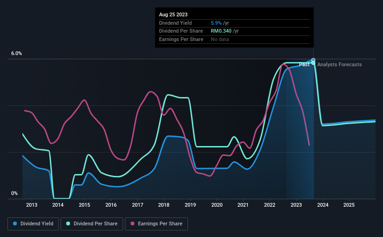This screenshot has height=237, width=383.
Task: Click the pink Earnings Per Share legend dot
Action: click(x=132, y=223)
